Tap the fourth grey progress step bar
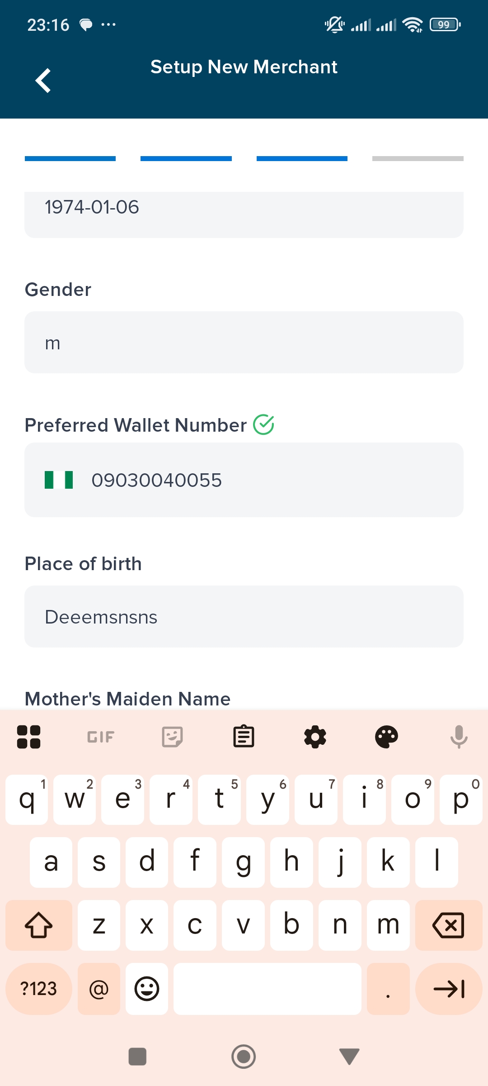This screenshot has width=488, height=1086. (418, 159)
